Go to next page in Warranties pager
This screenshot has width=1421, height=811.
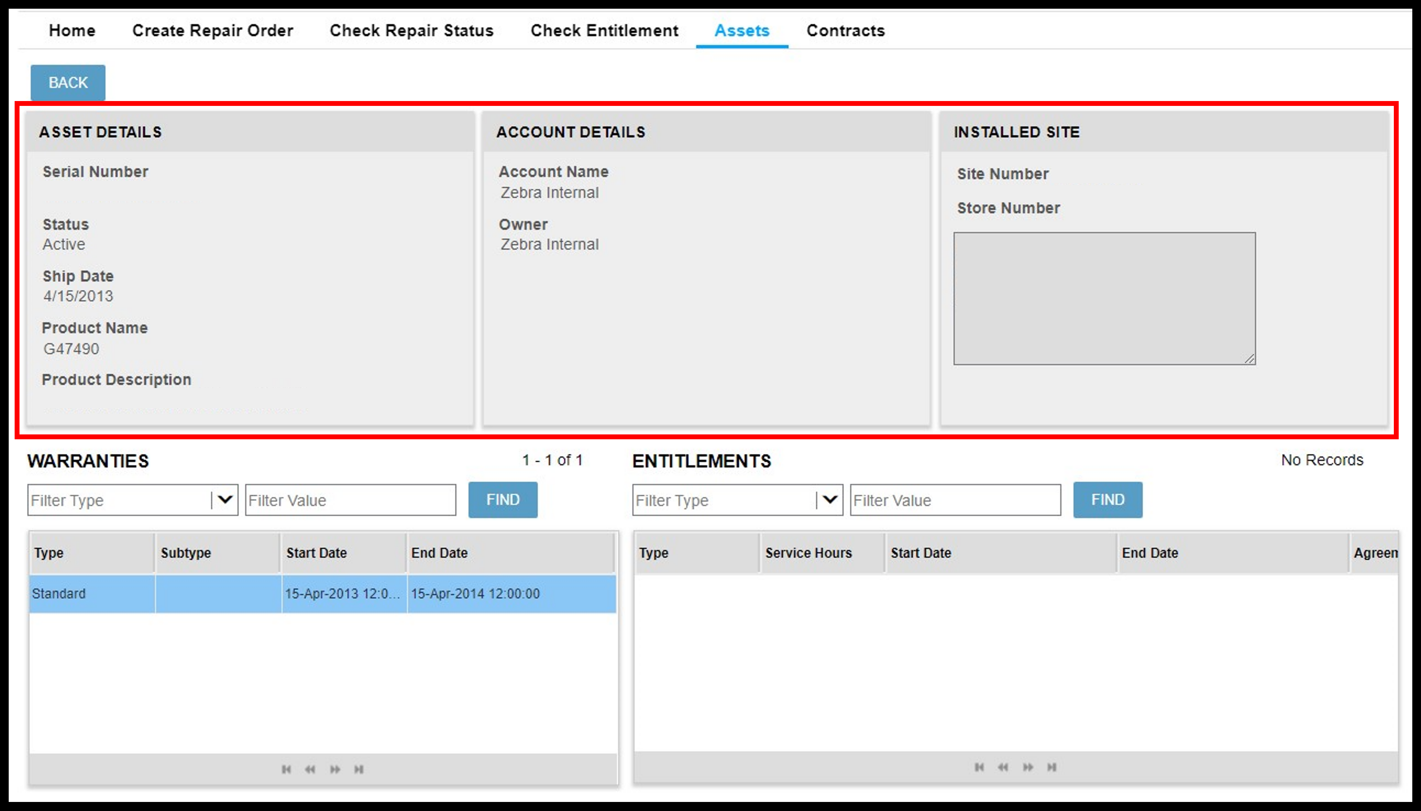point(335,769)
